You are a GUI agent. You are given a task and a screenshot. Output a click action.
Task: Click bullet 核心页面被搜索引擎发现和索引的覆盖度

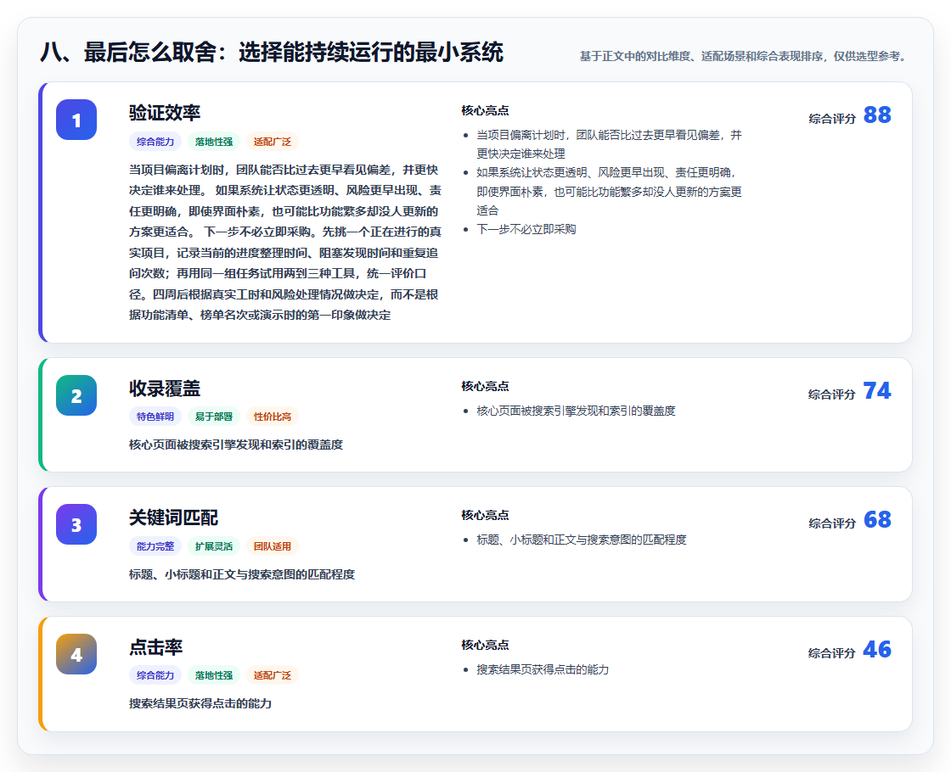(x=577, y=411)
